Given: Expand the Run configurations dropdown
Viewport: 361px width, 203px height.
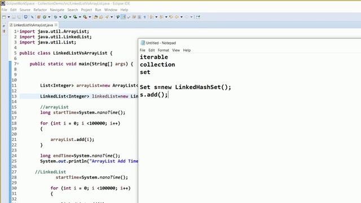Looking at the screenshot, I should (x=70, y=17).
